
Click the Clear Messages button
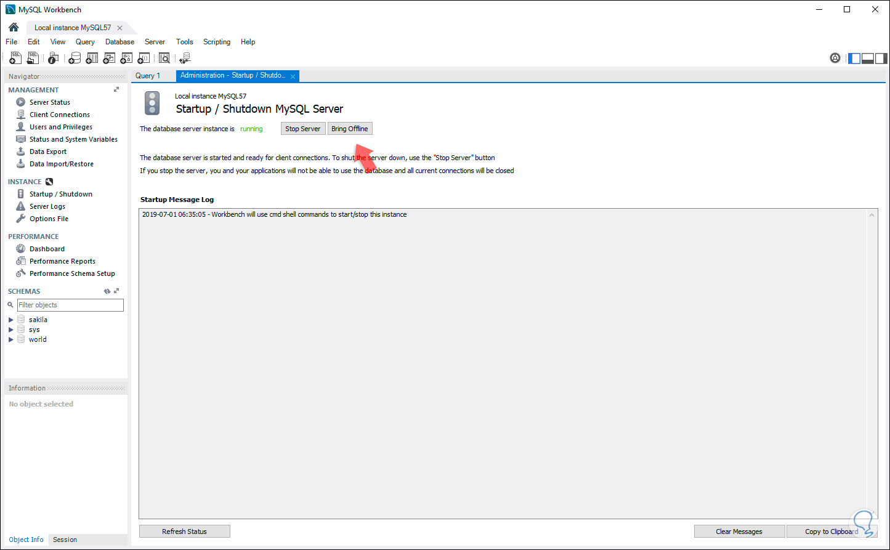coord(739,532)
